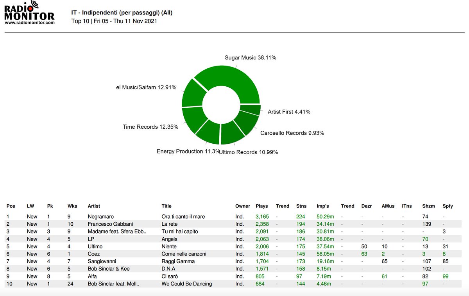The image size is (469, 296).
Task: Click the 684 plays value
Action: point(260,284)
